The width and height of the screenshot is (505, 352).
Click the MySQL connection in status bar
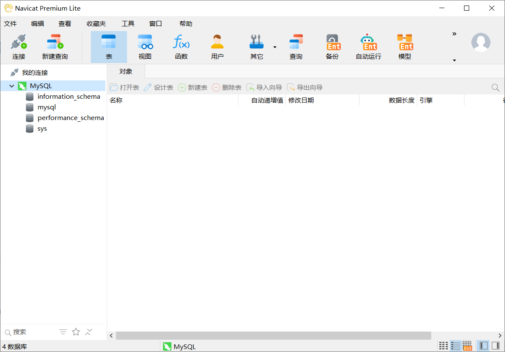pos(180,346)
